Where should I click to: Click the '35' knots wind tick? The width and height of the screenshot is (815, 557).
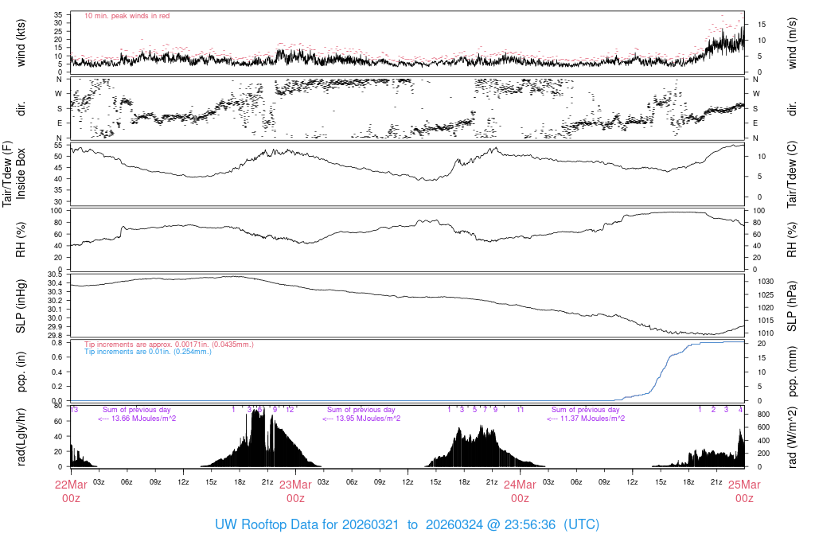tap(58, 14)
